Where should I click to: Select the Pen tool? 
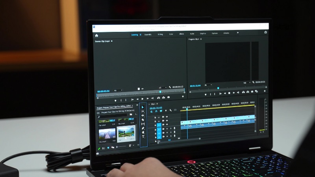(143, 128)
